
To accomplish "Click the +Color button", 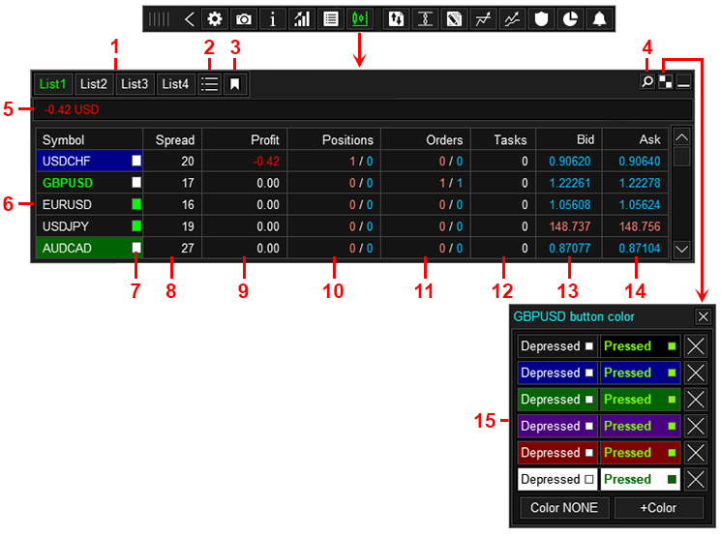I will (659, 508).
